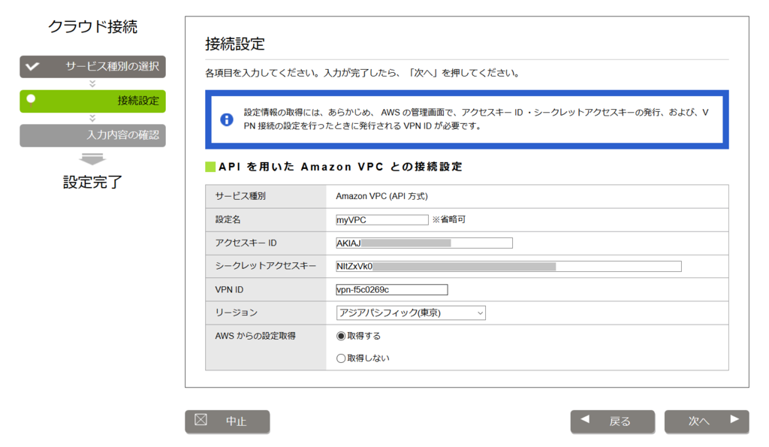Click the 設定名 input field with myVPC
The image size is (769, 447).
click(382, 220)
